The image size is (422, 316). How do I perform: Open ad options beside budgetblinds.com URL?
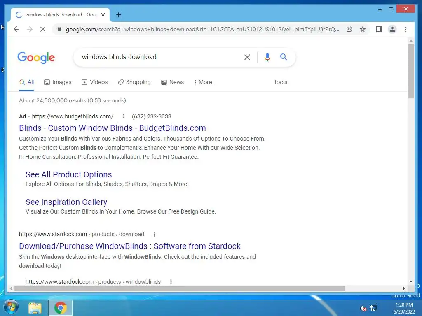tap(124, 116)
